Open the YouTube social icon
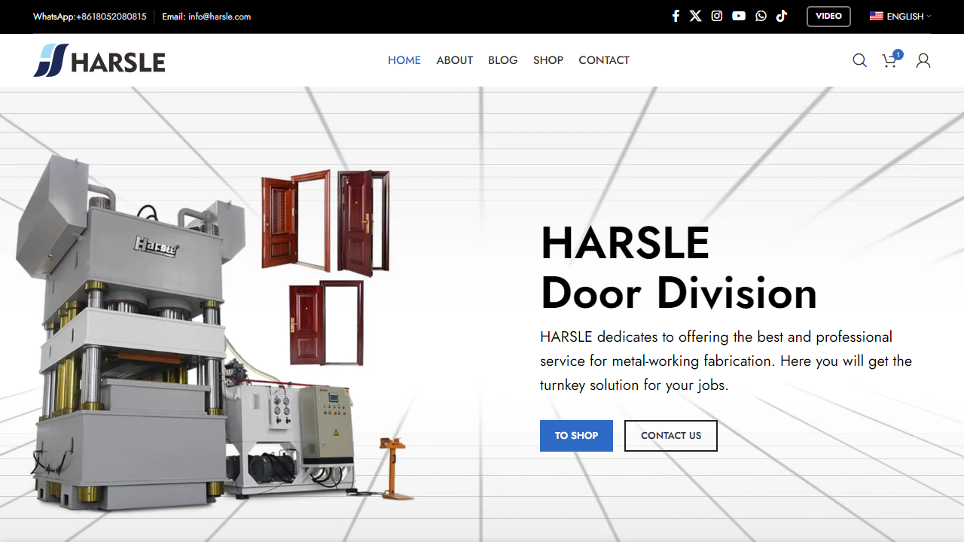The image size is (964, 542). 739,16
